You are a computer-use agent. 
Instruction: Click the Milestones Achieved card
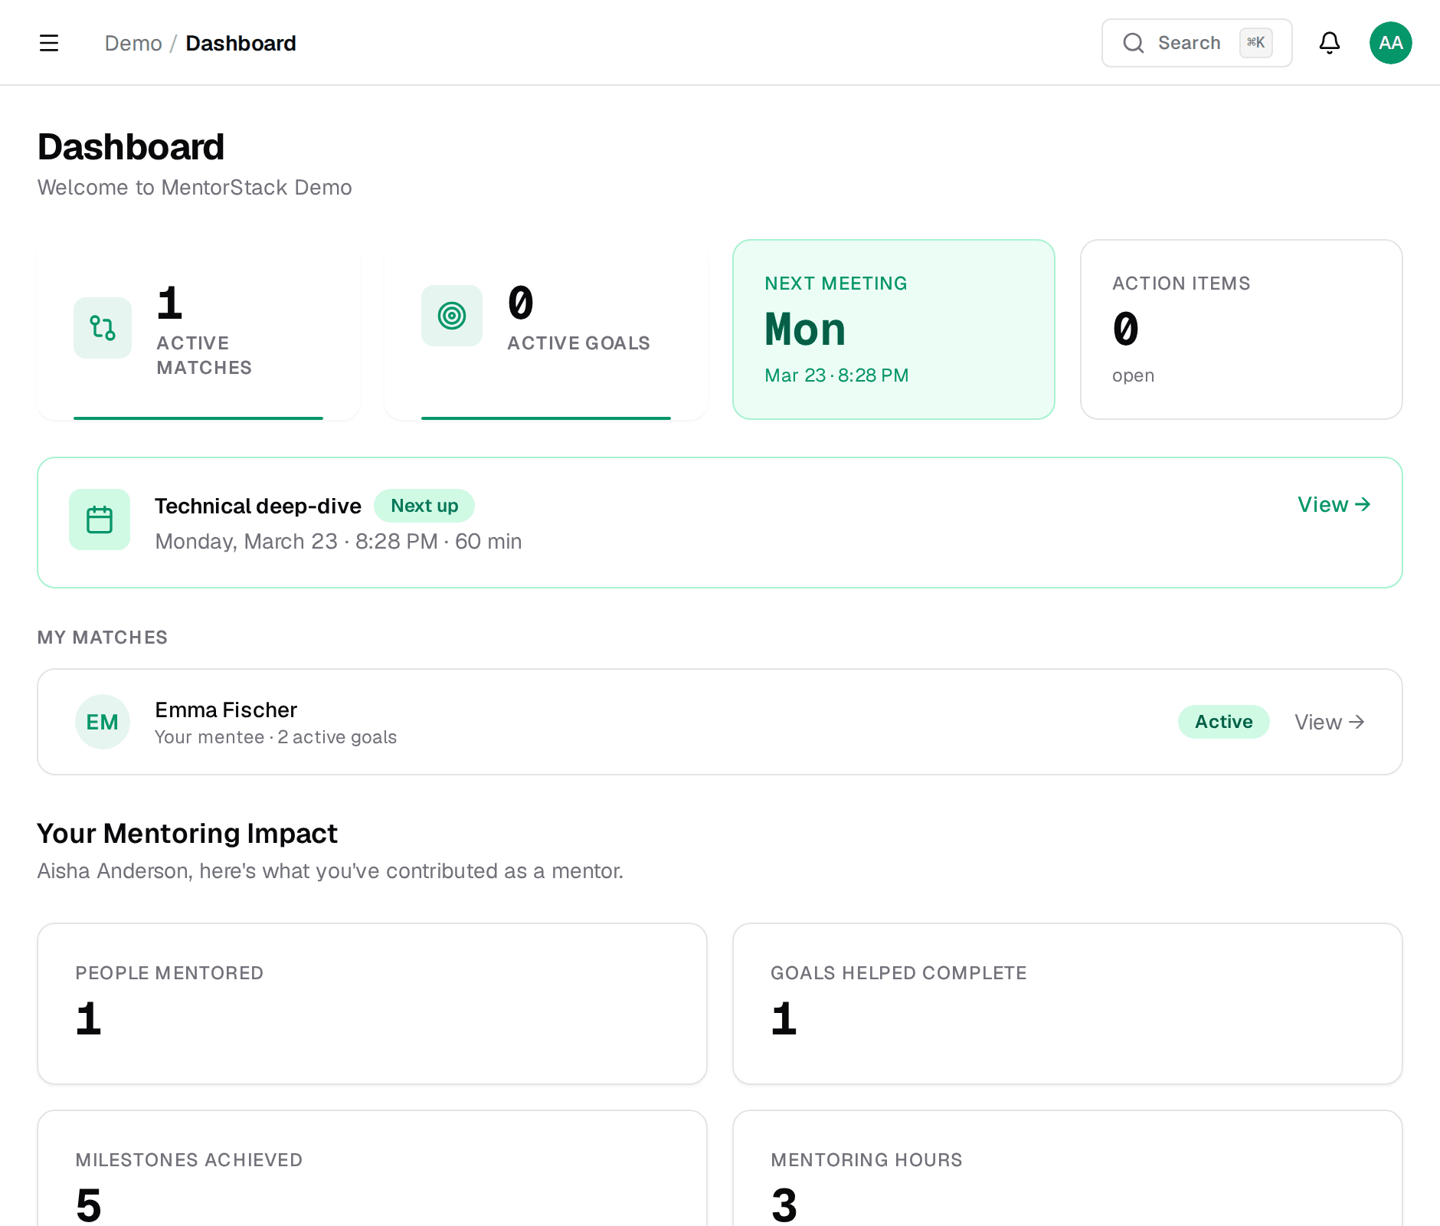tap(372, 1169)
